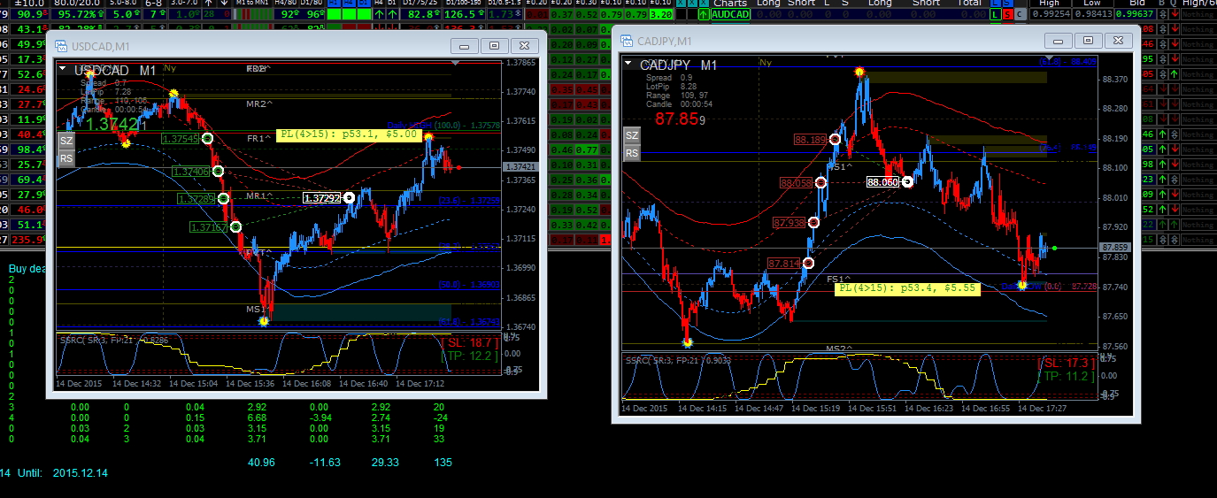
Task: Click USDCAD,M1 window chart icon
Action: [60, 46]
